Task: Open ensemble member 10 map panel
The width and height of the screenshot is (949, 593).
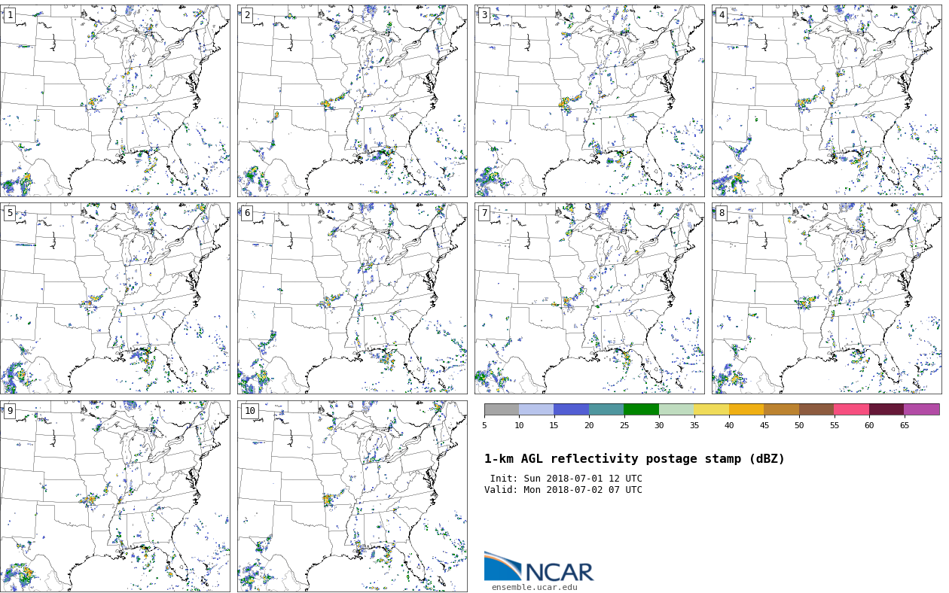Action: pos(352,496)
